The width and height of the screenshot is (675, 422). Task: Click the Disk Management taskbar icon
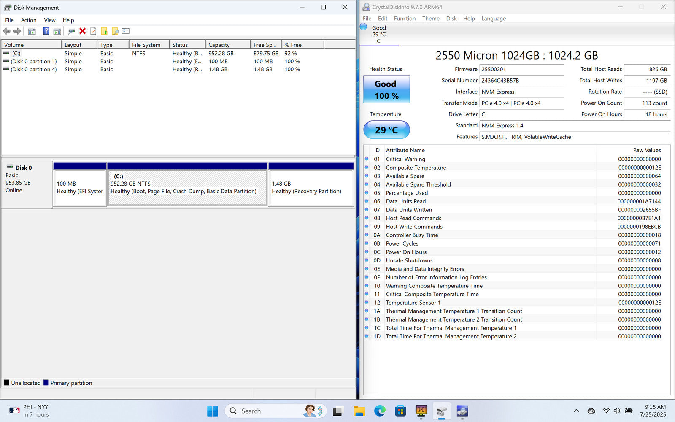(442, 411)
